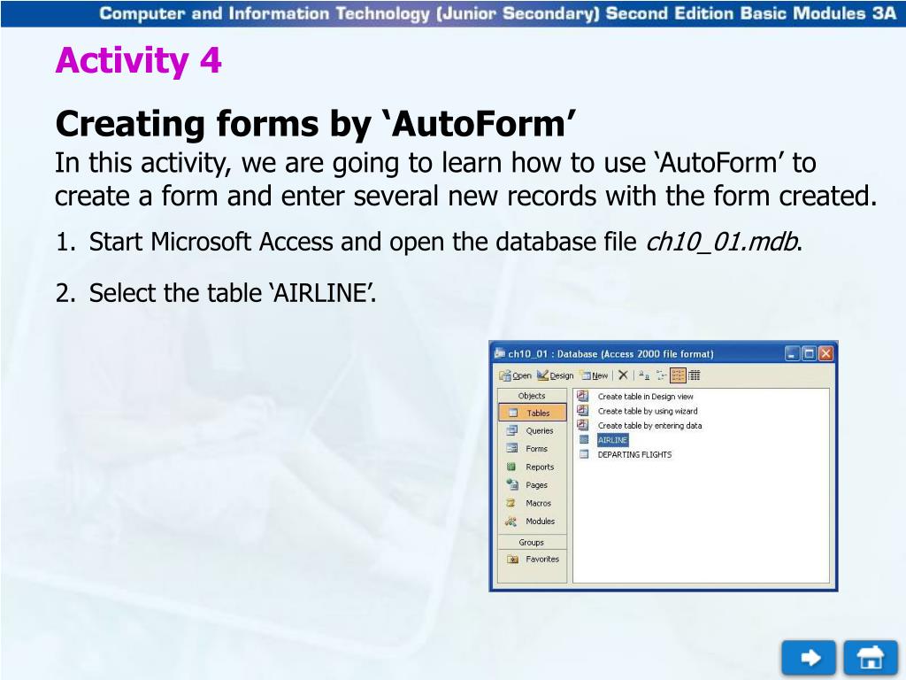
Task: Click the Forms icon in Objects bar
Action: point(512,449)
